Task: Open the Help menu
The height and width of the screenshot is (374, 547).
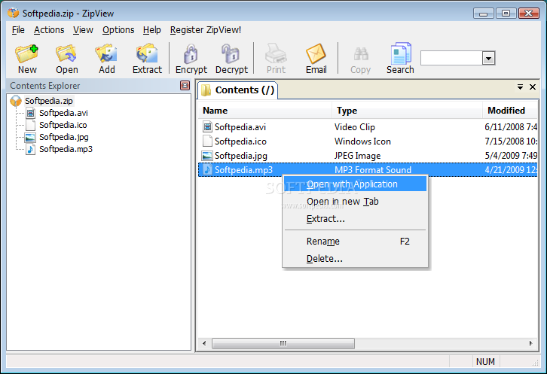Action: (151, 30)
